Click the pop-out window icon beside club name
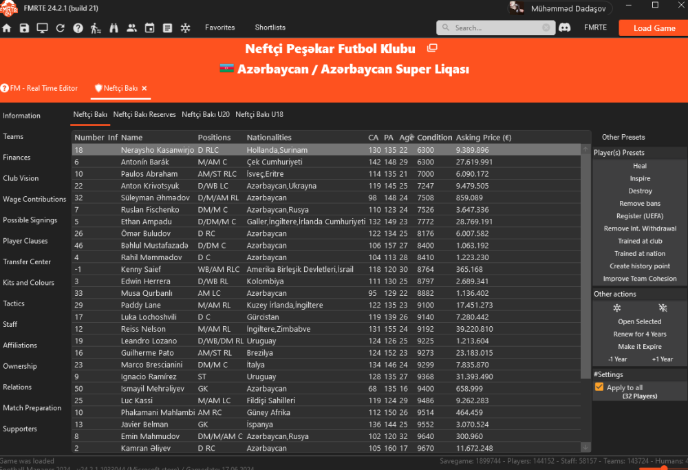This screenshot has height=470, width=688. pyautogui.click(x=432, y=48)
